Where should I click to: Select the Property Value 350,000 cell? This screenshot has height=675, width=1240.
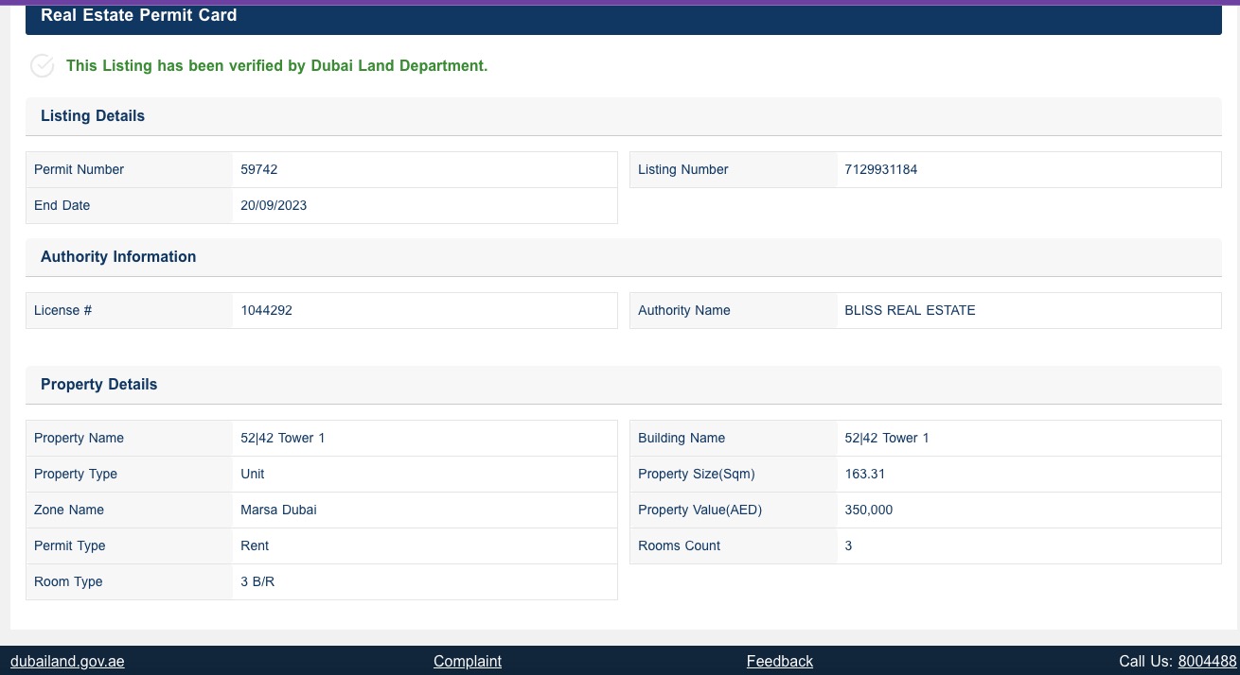(868, 510)
